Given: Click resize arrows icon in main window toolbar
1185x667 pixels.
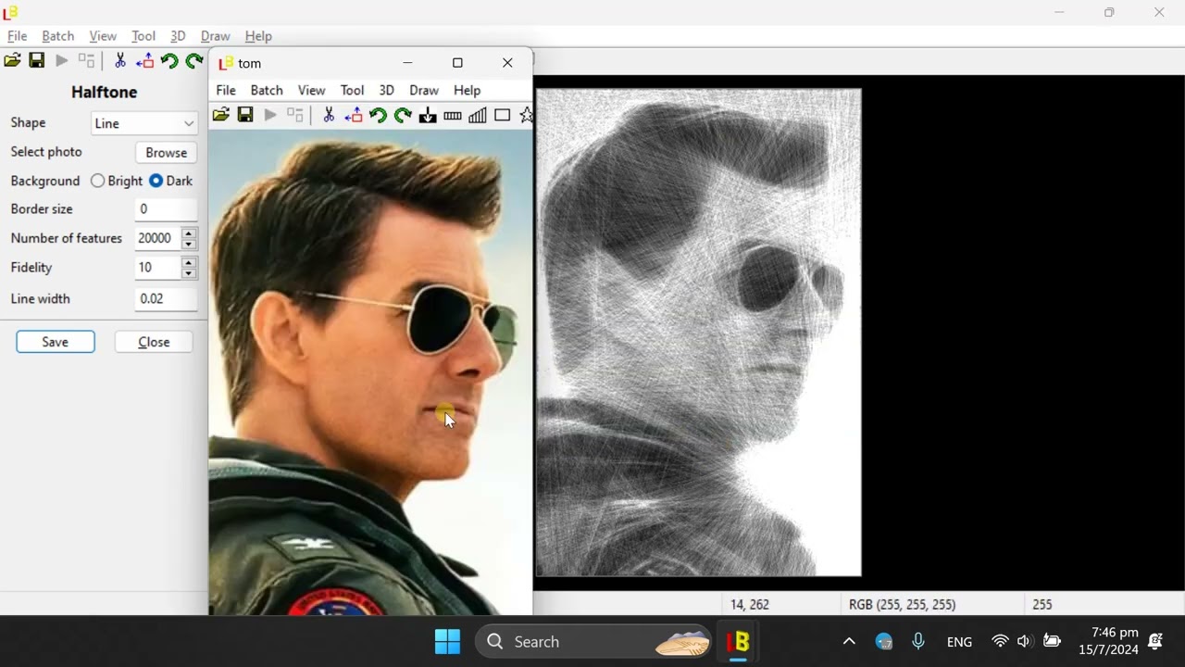Looking at the screenshot, I should click(144, 61).
